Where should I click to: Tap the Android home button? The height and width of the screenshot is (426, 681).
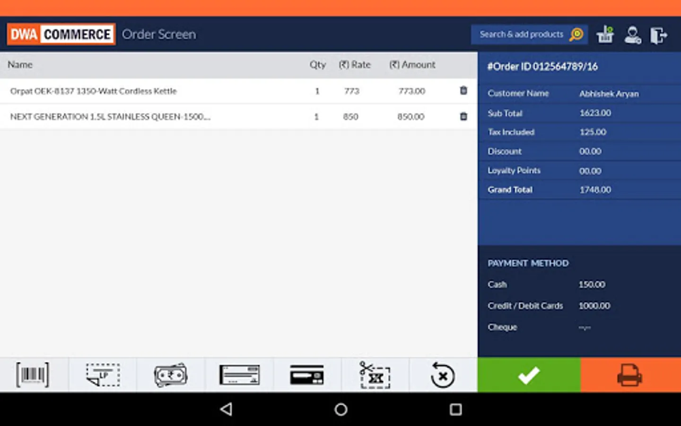[x=340, y=410]
